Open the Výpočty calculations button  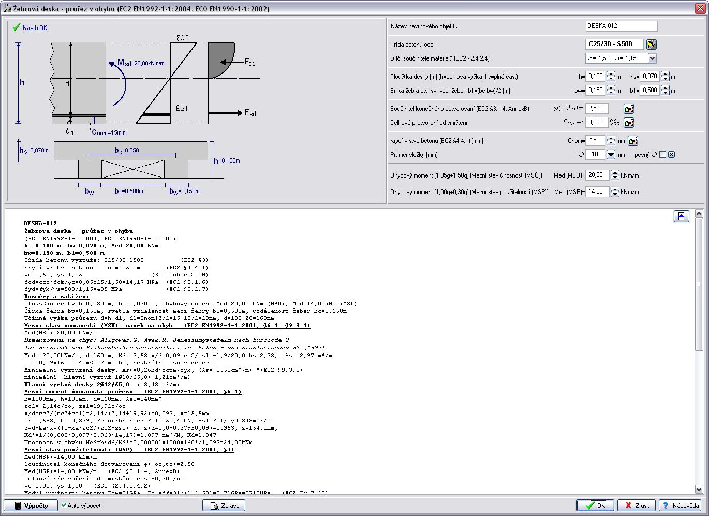[x=30, y=505]
